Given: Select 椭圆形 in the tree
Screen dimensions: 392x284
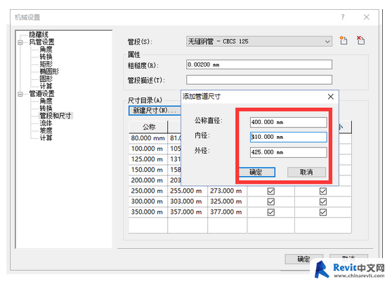Looking at the screenshot, I should pyautogui.click(x=49, y=72).
